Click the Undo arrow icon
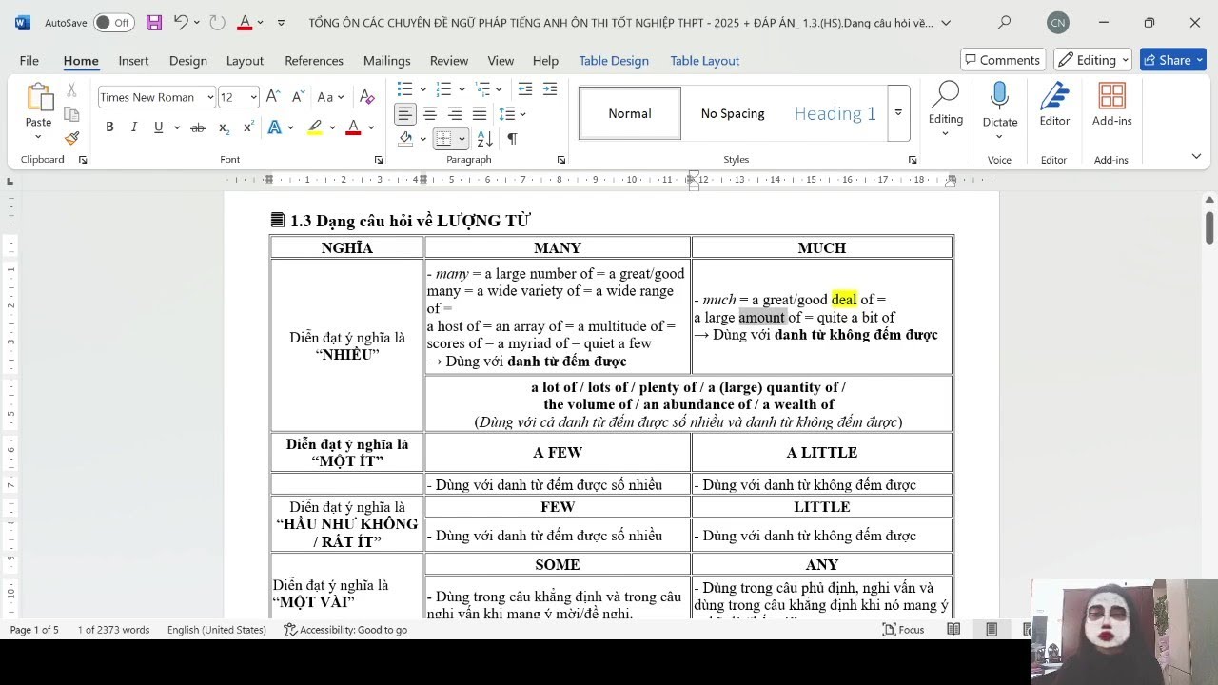The width and height of the screenshot is (1218, 685). (x=181, y=22)
